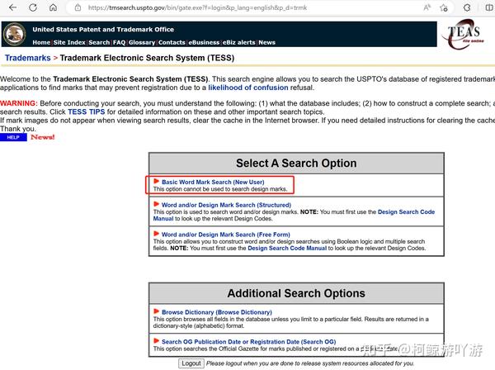Open Search OG Publication Date link
495x370 pixels.
[x=249, y=342]
